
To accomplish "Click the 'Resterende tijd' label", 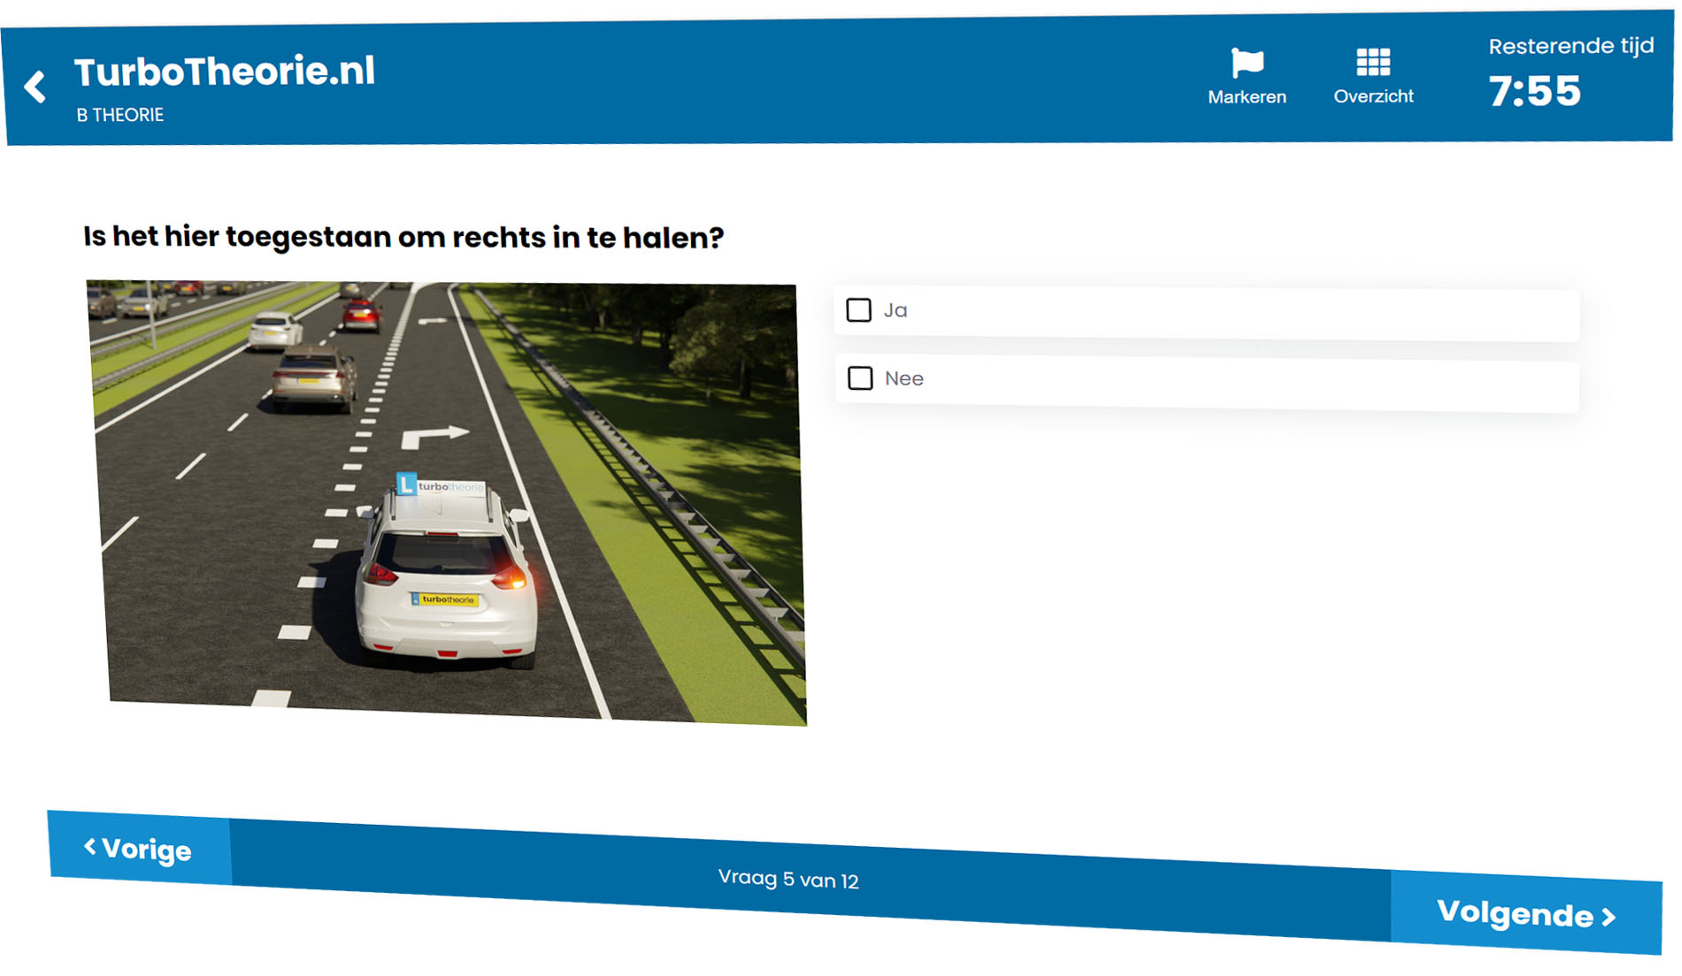I will tap(1571, 46).
